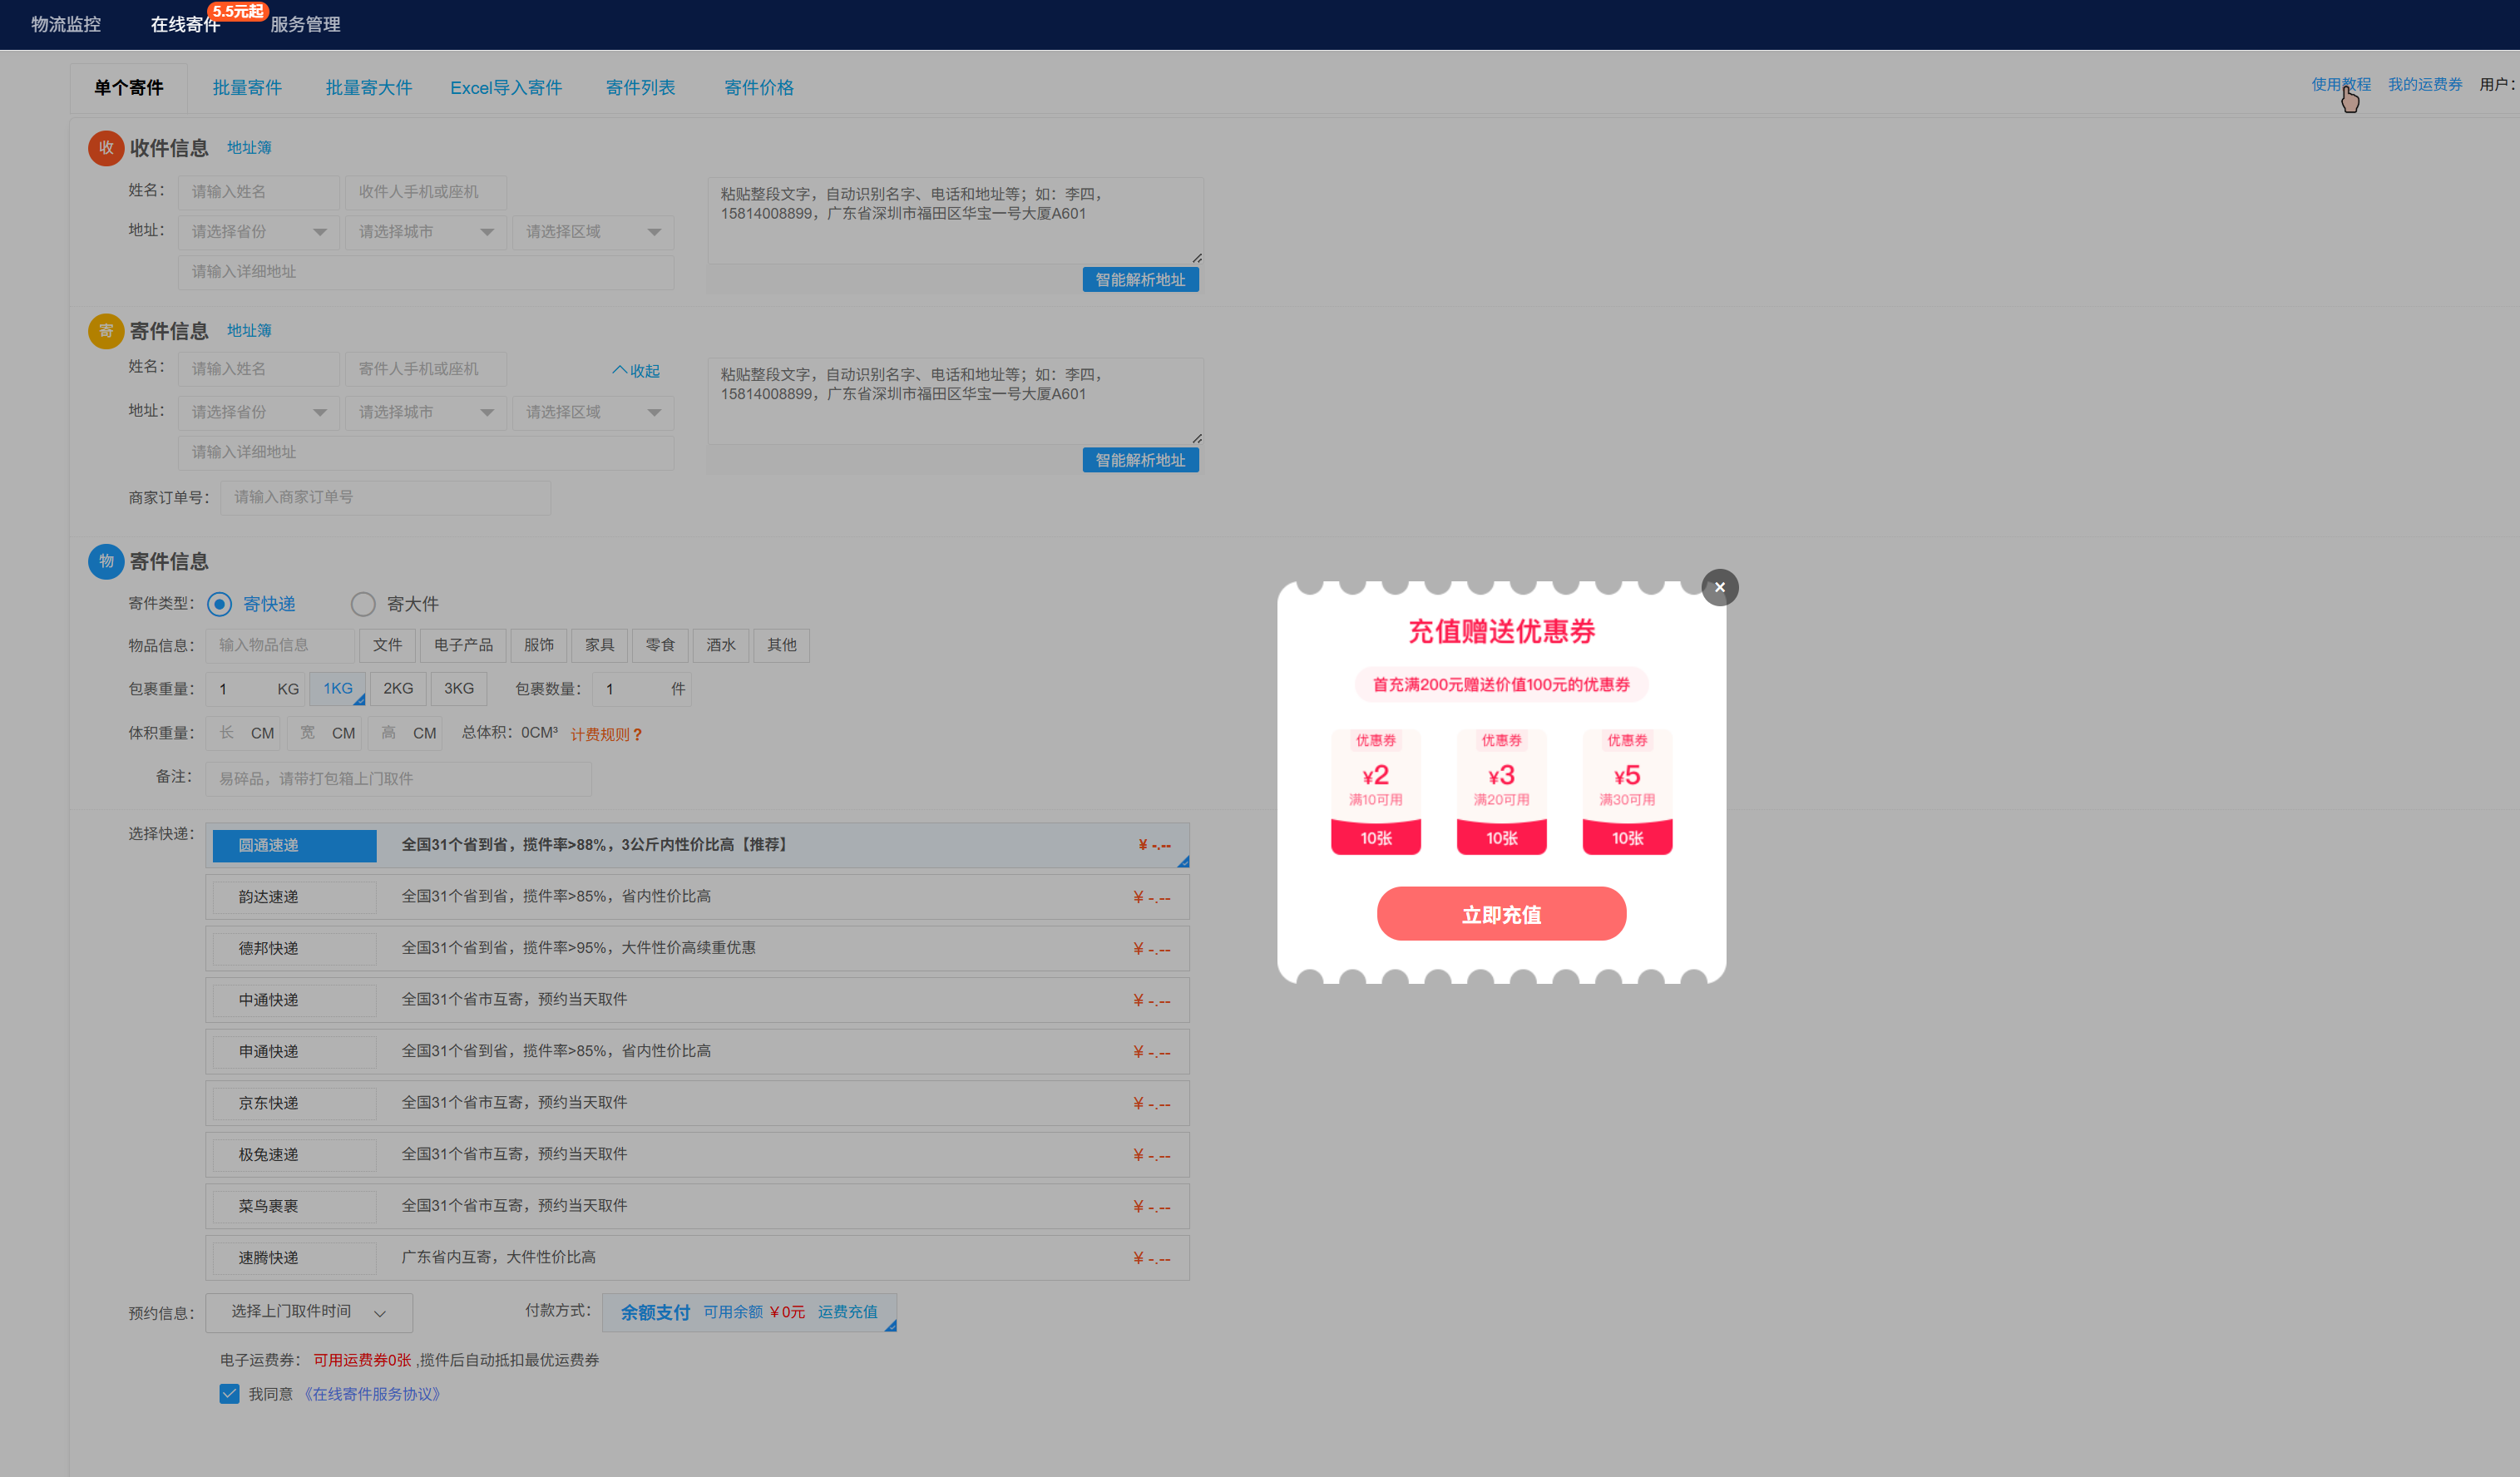
Task: Expand pickup time selector
Action: 308,1312
